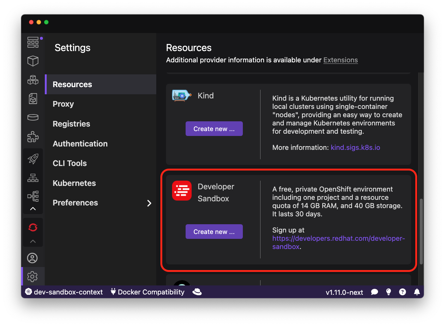Open Registries settings page
Screen dimensions: 445x326
(x=101, y=124)
